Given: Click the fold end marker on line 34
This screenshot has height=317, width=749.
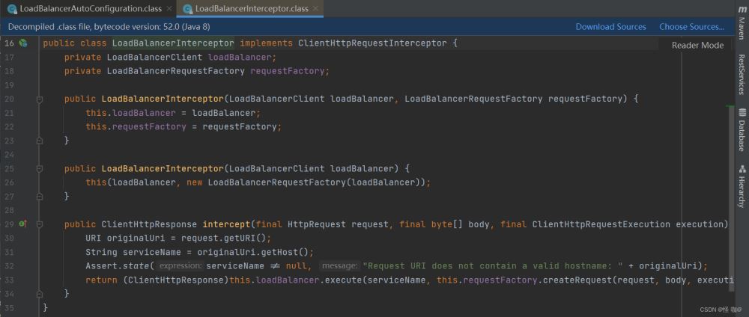Looking at the screenshot, I should click(40, 293).
